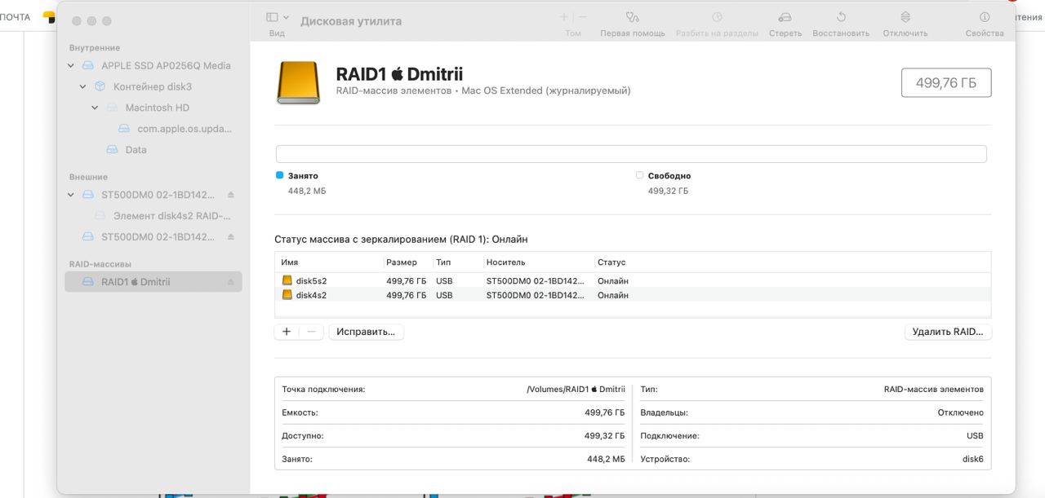Select disk5s2 row in RAID table
The width and height of the screenshot is (1045, 498).
click(633, 281)
